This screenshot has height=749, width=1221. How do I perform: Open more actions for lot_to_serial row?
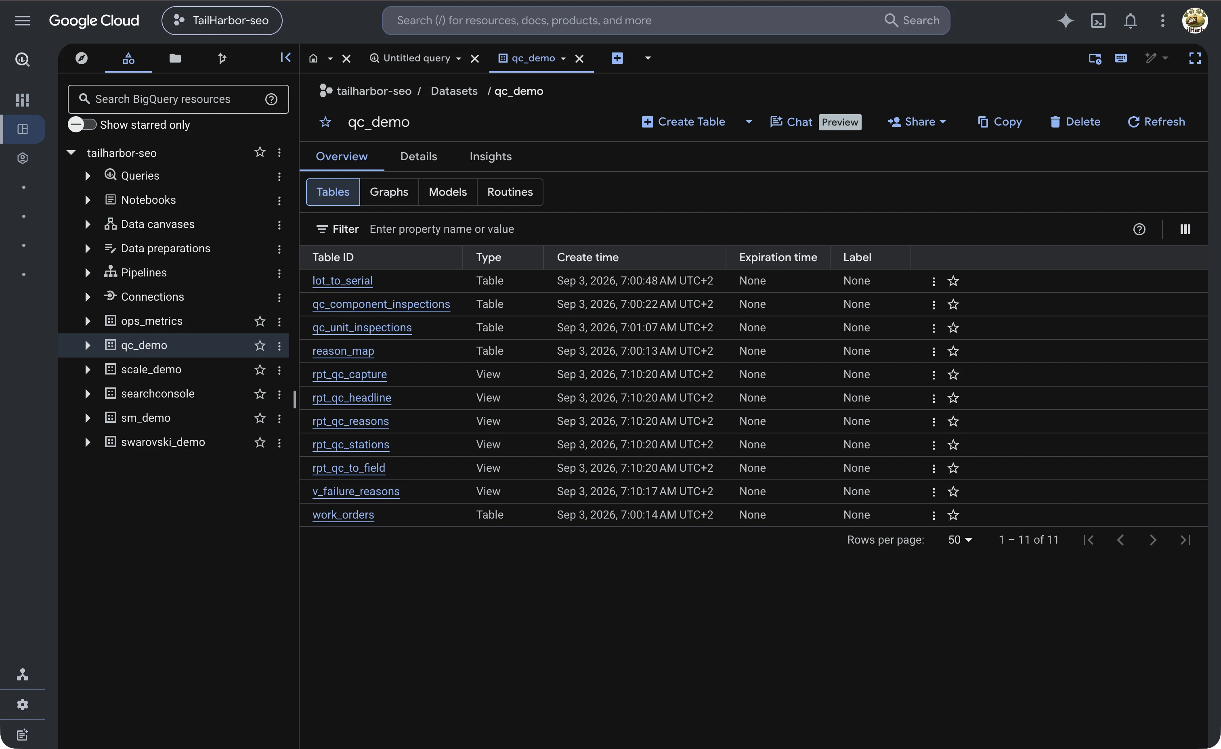(934, 281)
